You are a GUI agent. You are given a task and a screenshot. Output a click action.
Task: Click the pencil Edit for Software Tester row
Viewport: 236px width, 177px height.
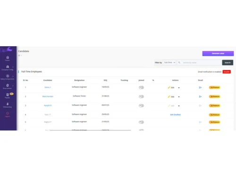(171, 97)
